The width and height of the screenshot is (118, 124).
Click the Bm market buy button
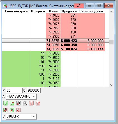[x=12, y=103]
